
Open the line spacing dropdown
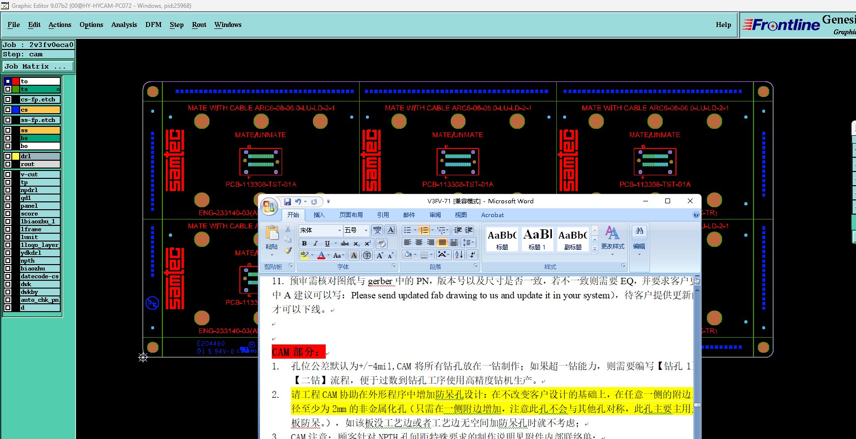[469, 243]
